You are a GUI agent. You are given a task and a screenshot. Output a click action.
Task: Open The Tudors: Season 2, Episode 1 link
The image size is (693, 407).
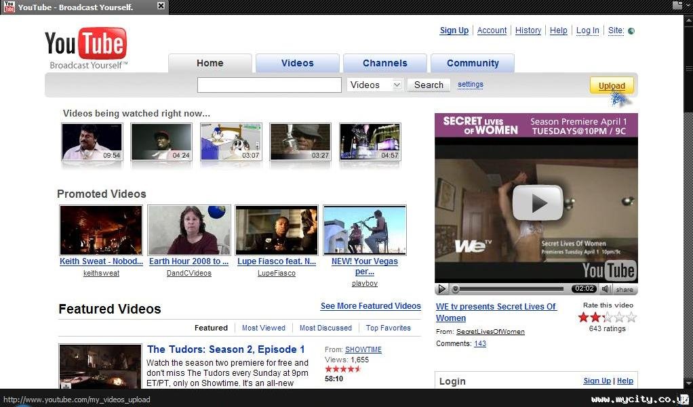(x=226, y=349)
